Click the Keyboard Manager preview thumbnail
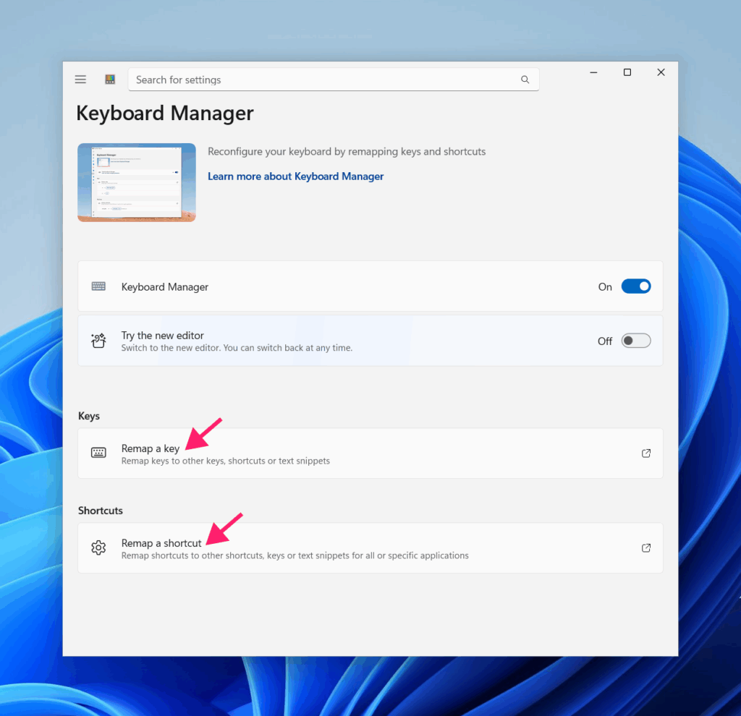The image size is (741, 716). [137, 182]
